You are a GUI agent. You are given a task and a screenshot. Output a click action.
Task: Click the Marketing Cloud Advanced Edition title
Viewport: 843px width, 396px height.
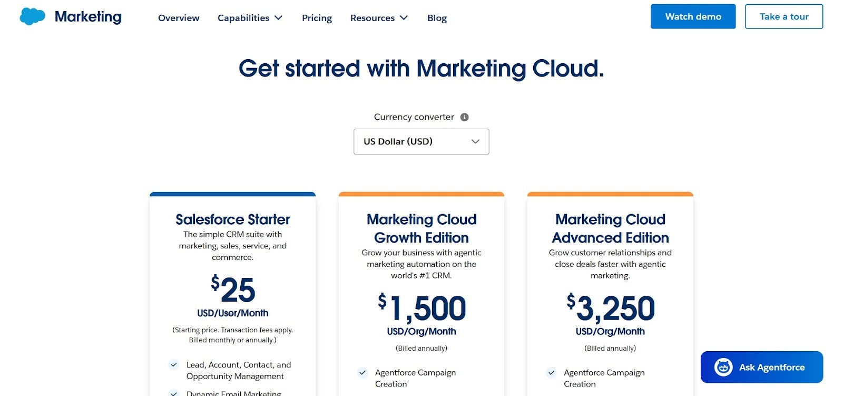tap(610, 228)
